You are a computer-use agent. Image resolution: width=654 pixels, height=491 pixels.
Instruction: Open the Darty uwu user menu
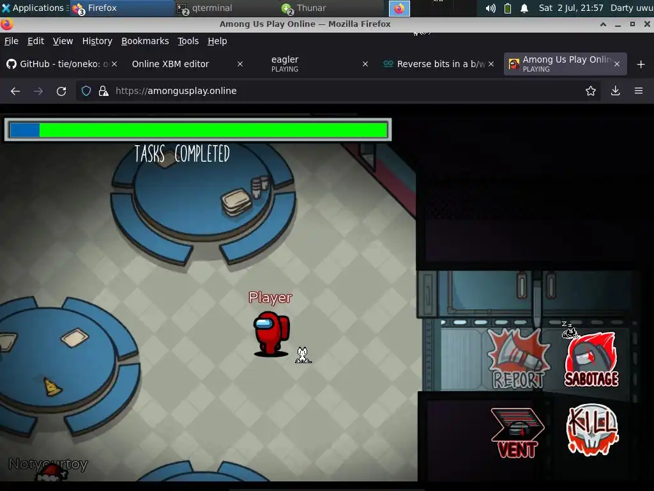pos(632,8)
